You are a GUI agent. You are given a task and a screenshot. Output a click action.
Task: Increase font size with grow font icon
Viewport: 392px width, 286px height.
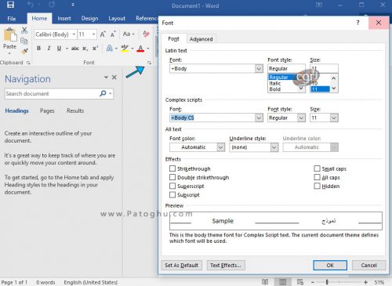103,34
